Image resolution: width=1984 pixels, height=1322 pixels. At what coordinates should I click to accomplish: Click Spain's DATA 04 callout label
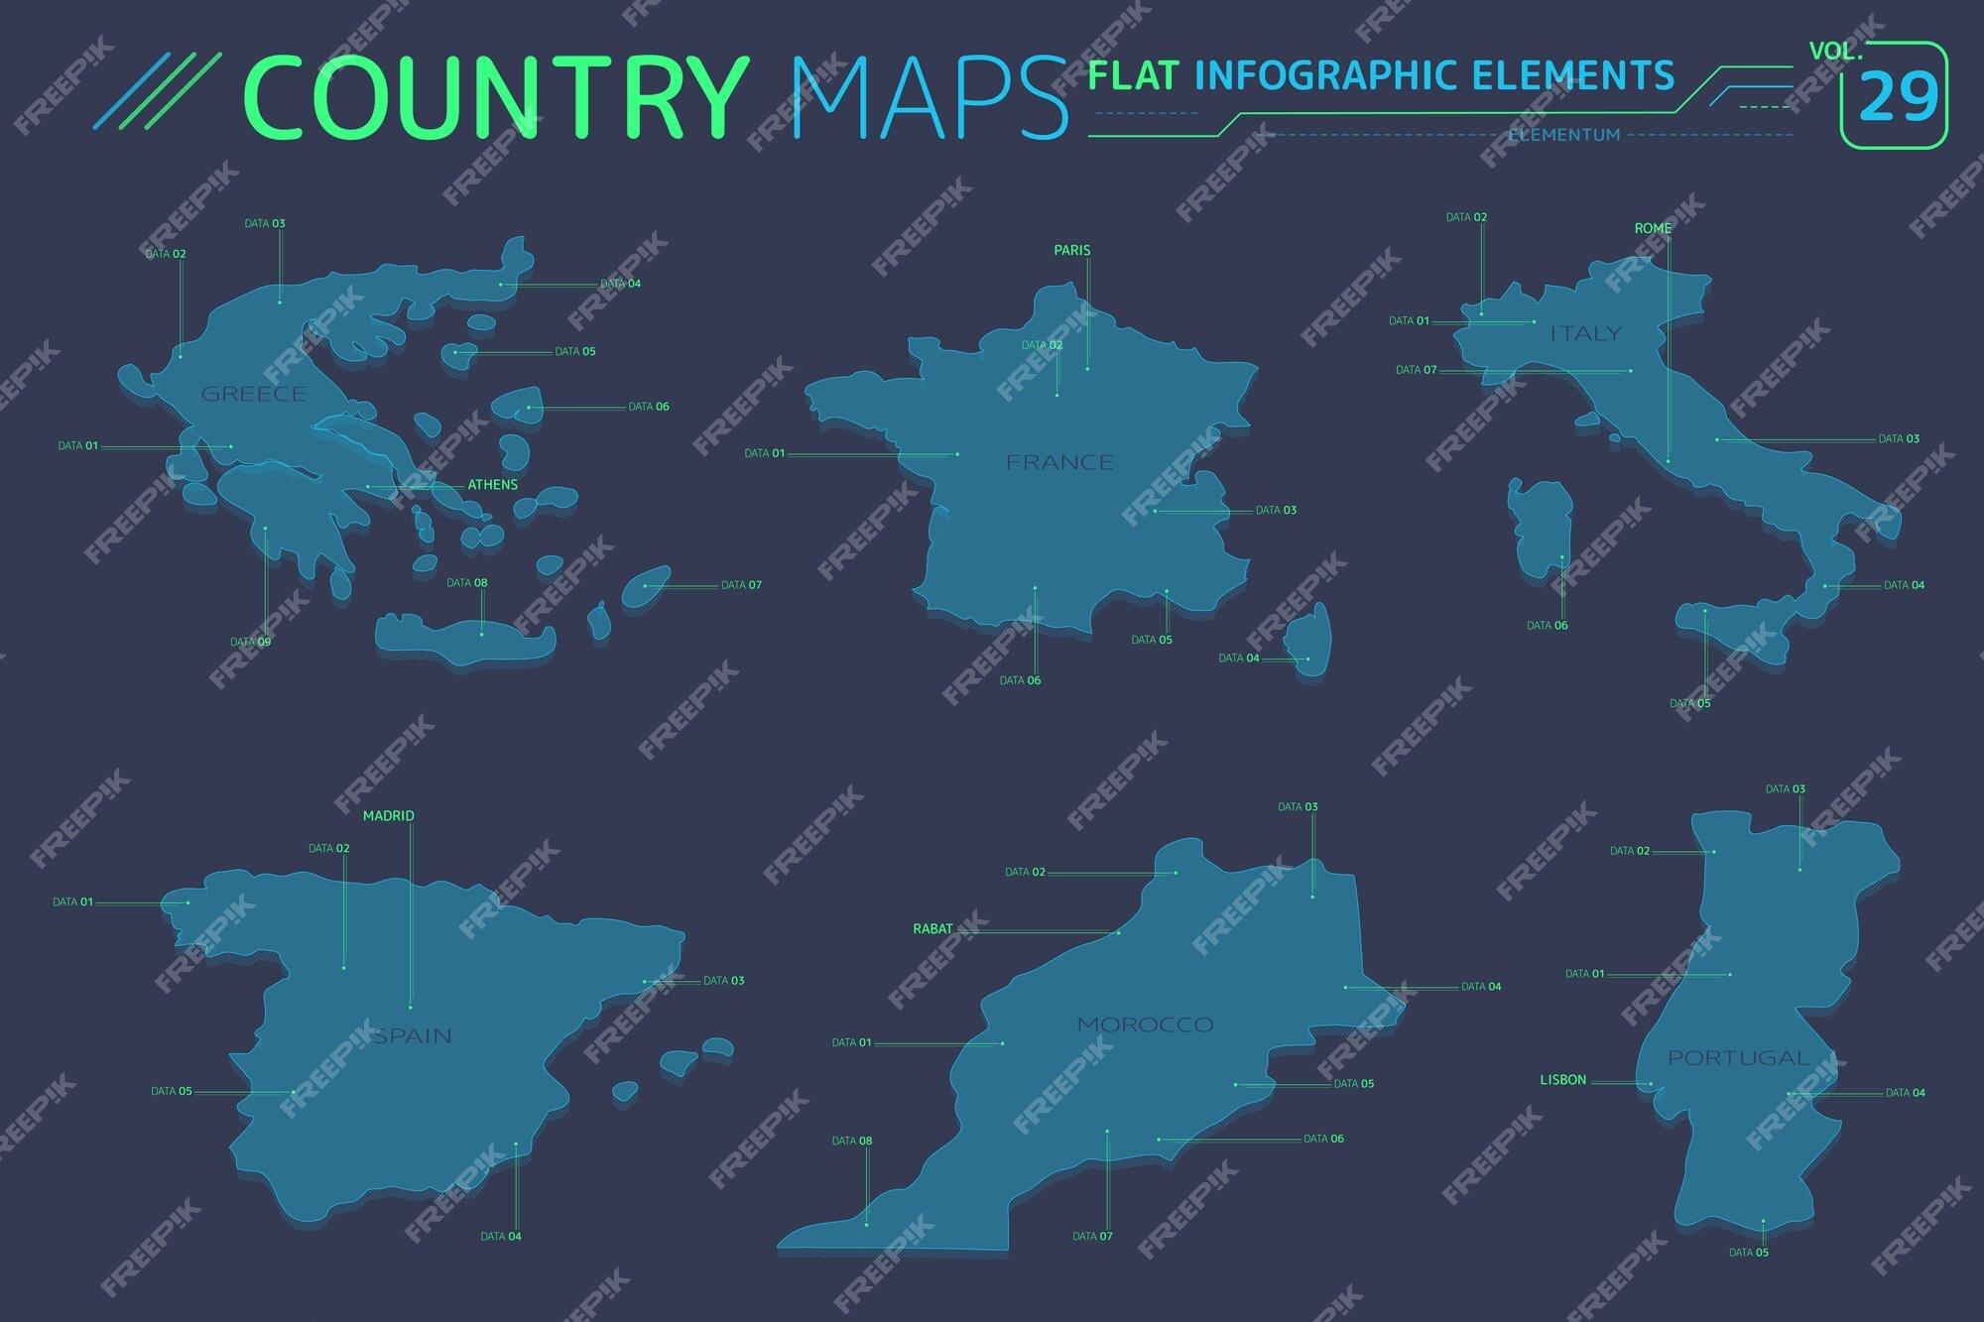point(501,1237)
